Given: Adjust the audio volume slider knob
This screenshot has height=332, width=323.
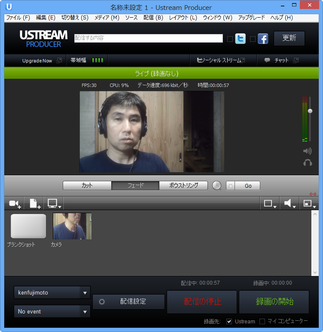Looking at the screenshot, I should pyautogui.click(x=310, y=111).
